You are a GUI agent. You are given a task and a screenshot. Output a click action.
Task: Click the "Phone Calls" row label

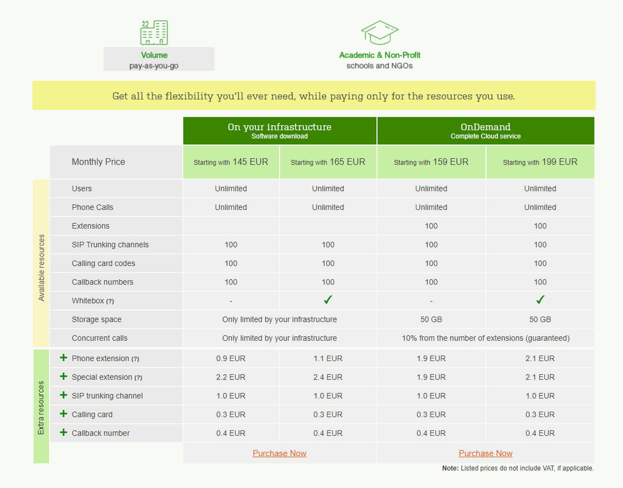click(93, 207)
